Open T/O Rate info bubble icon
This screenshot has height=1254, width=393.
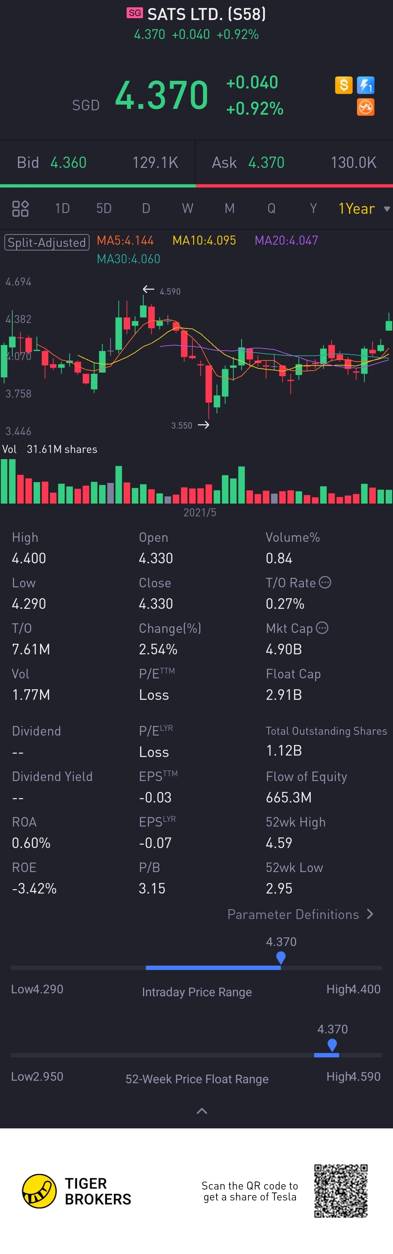tap(325, 582)
